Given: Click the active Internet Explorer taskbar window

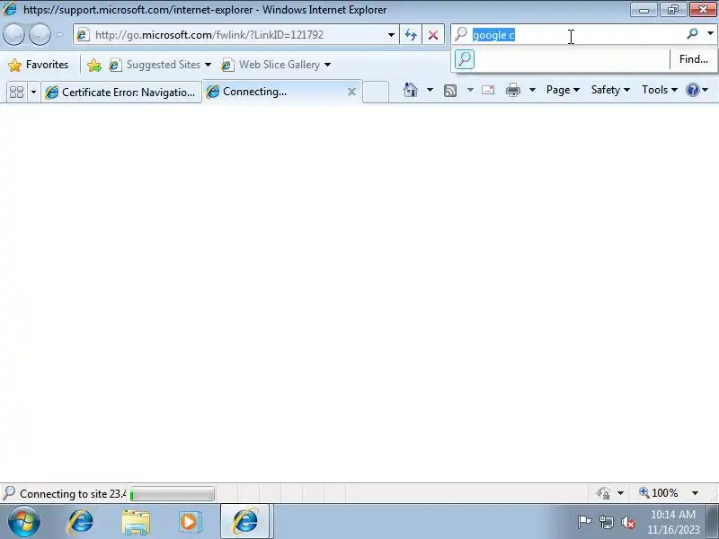Looking at the screenshot, I should pos(244,521).
